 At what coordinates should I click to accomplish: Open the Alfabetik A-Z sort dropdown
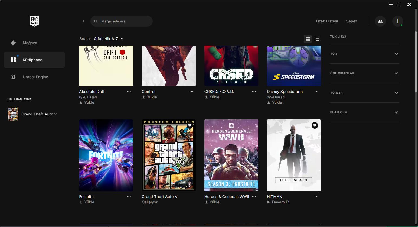point(108,38)
